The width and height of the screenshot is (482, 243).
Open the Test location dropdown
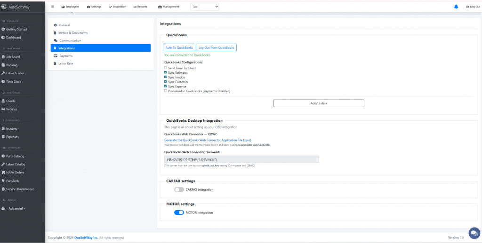click(205, 7)
